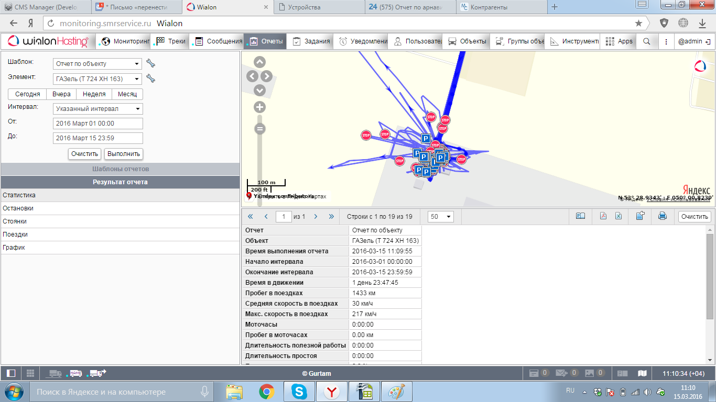Click the map zoom slider handle
Screen dimensions: 716x402
coord(259,129)
